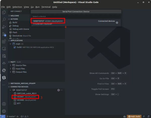Image resolution: width=151 pixels, height=118 pixels.
Task: Click serial port settings gear icon
Action: pos(117,23)
